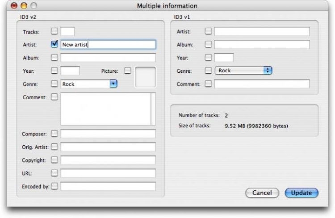Toggle the ID3 v1 Genre checkbox
This screenshot has width=335, height=218.
pyautogui.click(x=208, y=71)
